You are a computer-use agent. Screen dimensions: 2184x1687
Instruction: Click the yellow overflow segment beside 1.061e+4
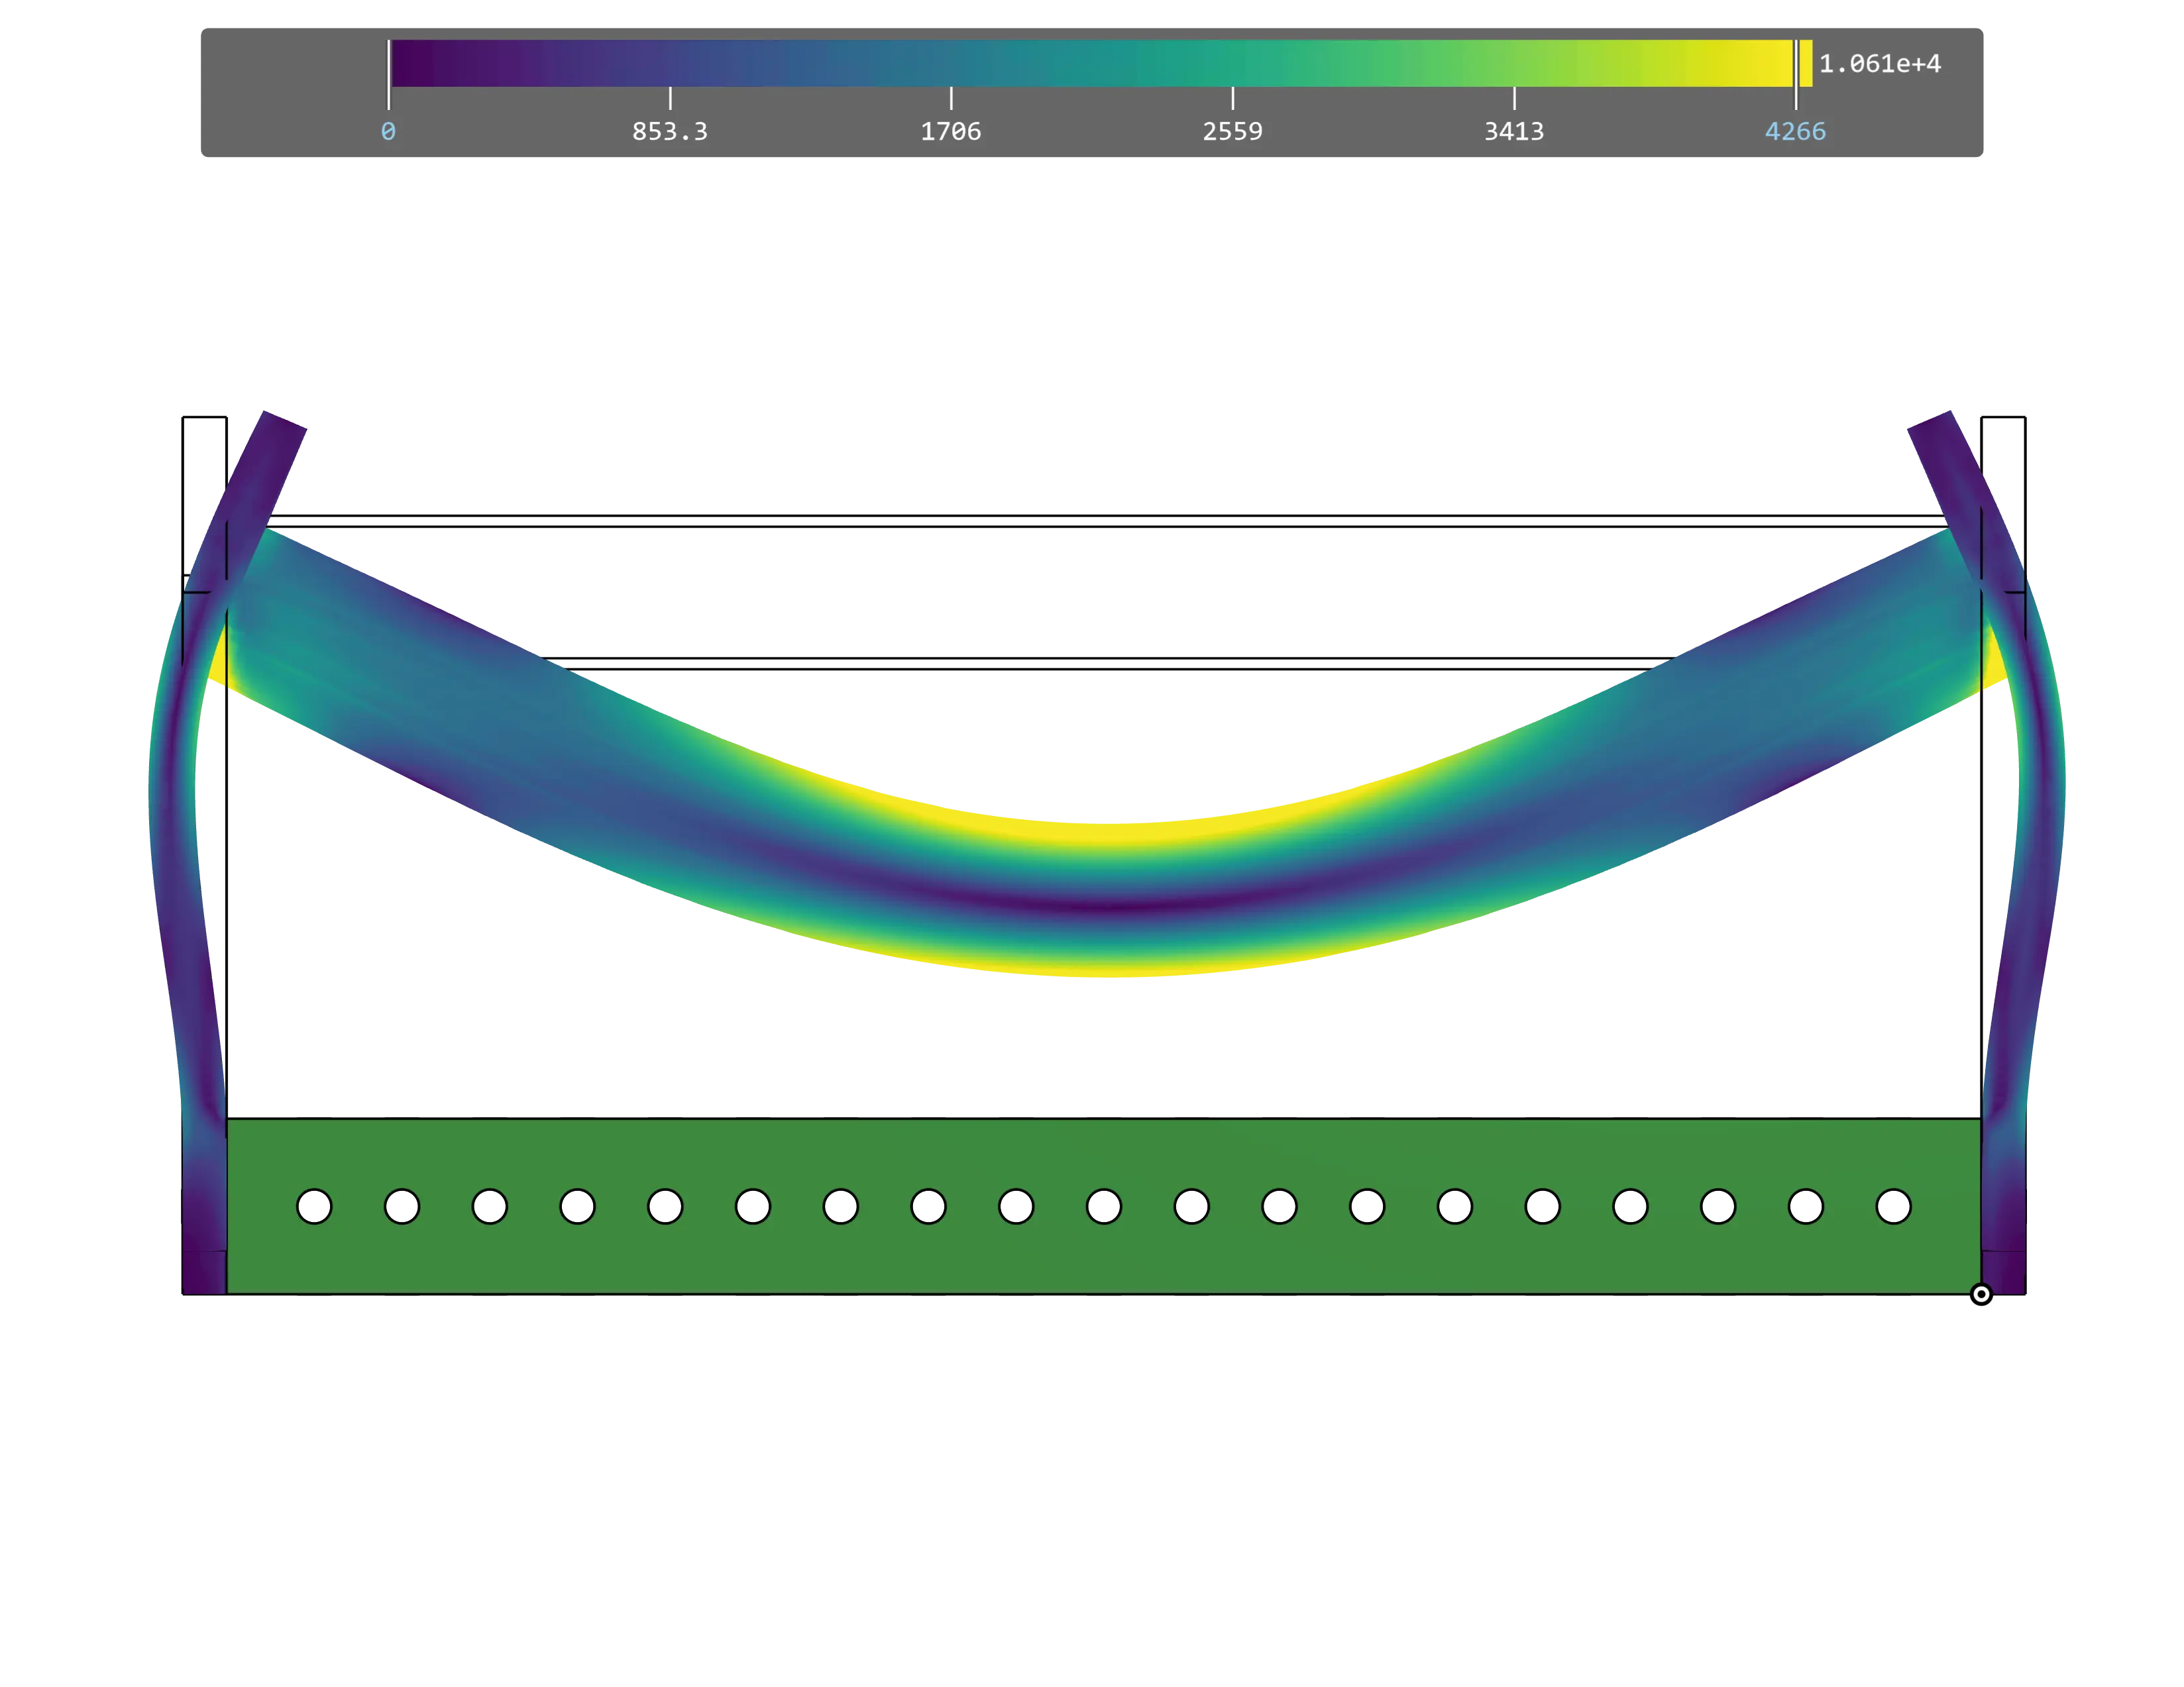(1806, 64)
